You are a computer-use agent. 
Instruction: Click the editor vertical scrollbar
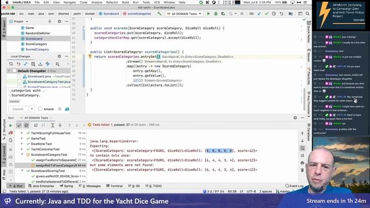[x=304, y=99]
